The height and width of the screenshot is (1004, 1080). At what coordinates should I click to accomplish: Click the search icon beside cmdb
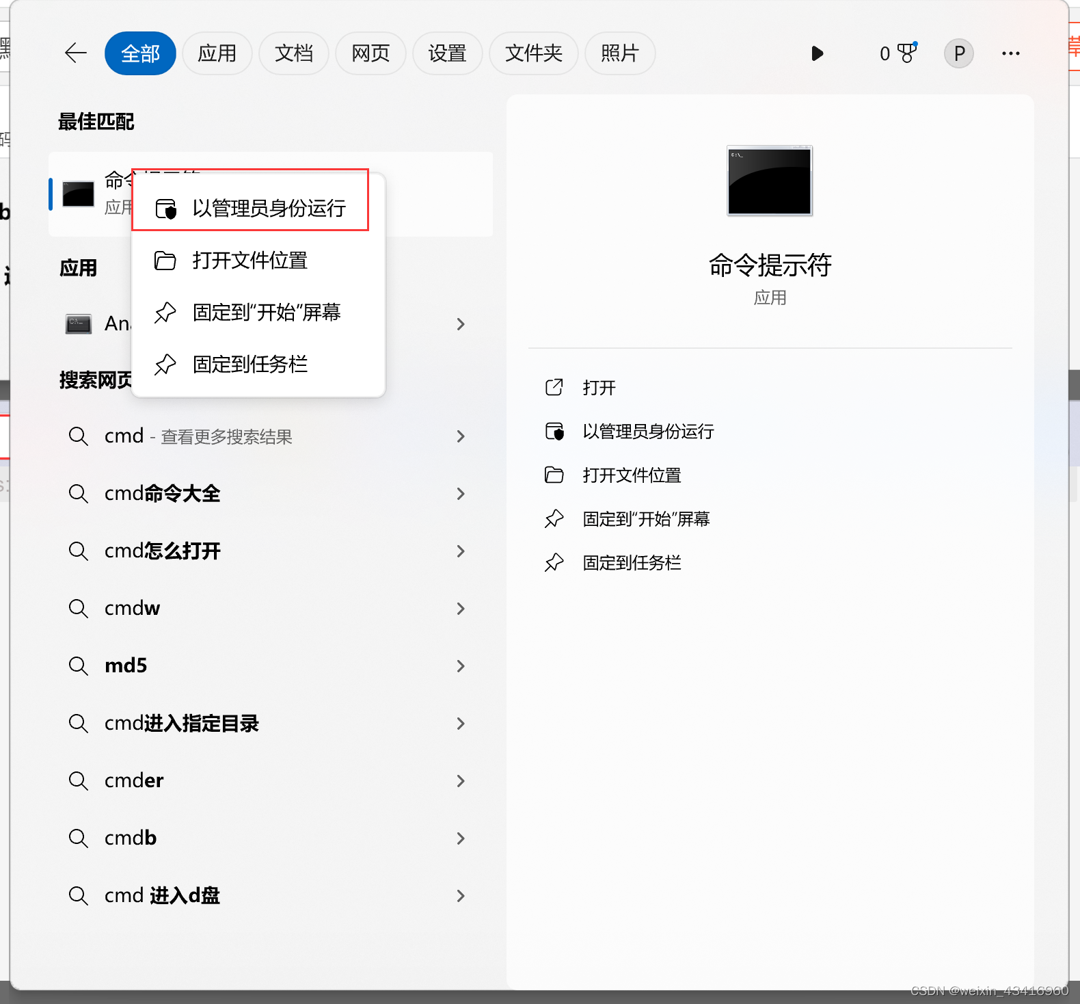point(79,838)
